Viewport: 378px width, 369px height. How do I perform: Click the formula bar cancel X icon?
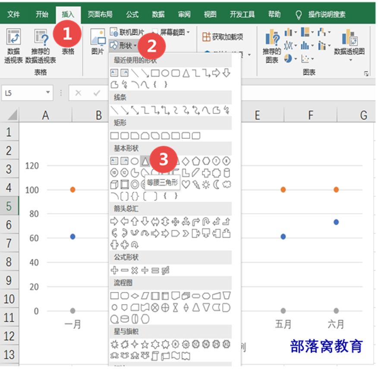point(78,93)
